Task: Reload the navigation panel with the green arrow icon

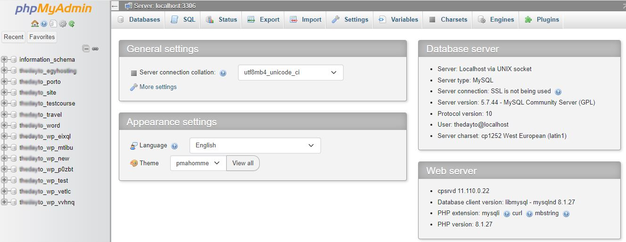Action: click(x=72, y=24)
